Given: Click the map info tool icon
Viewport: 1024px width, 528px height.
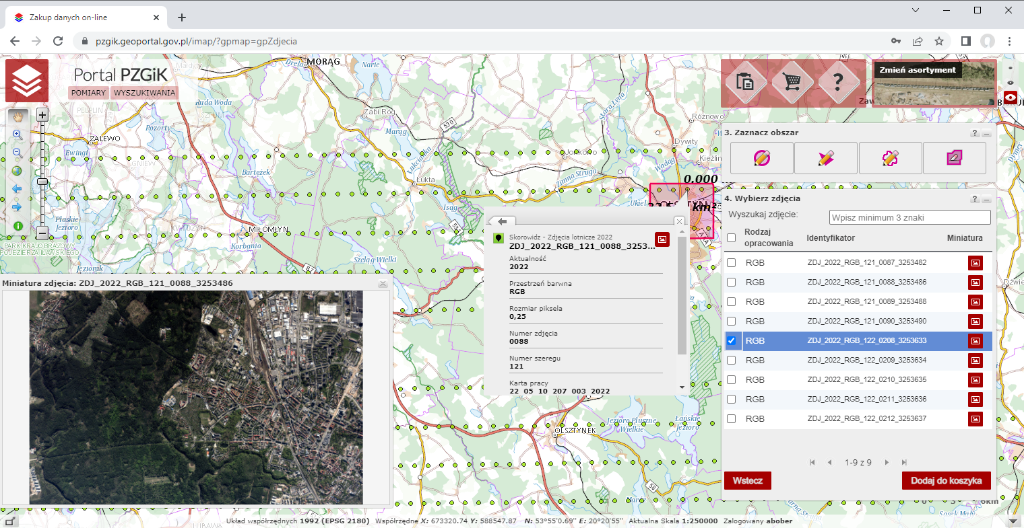Looking at the screenshot, I should 18,226.
